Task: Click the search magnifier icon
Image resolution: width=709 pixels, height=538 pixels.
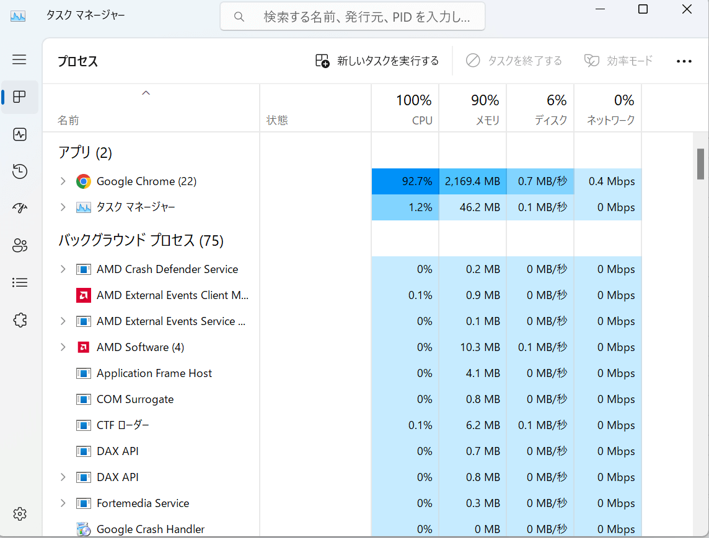Action: [x=239, y=17]
